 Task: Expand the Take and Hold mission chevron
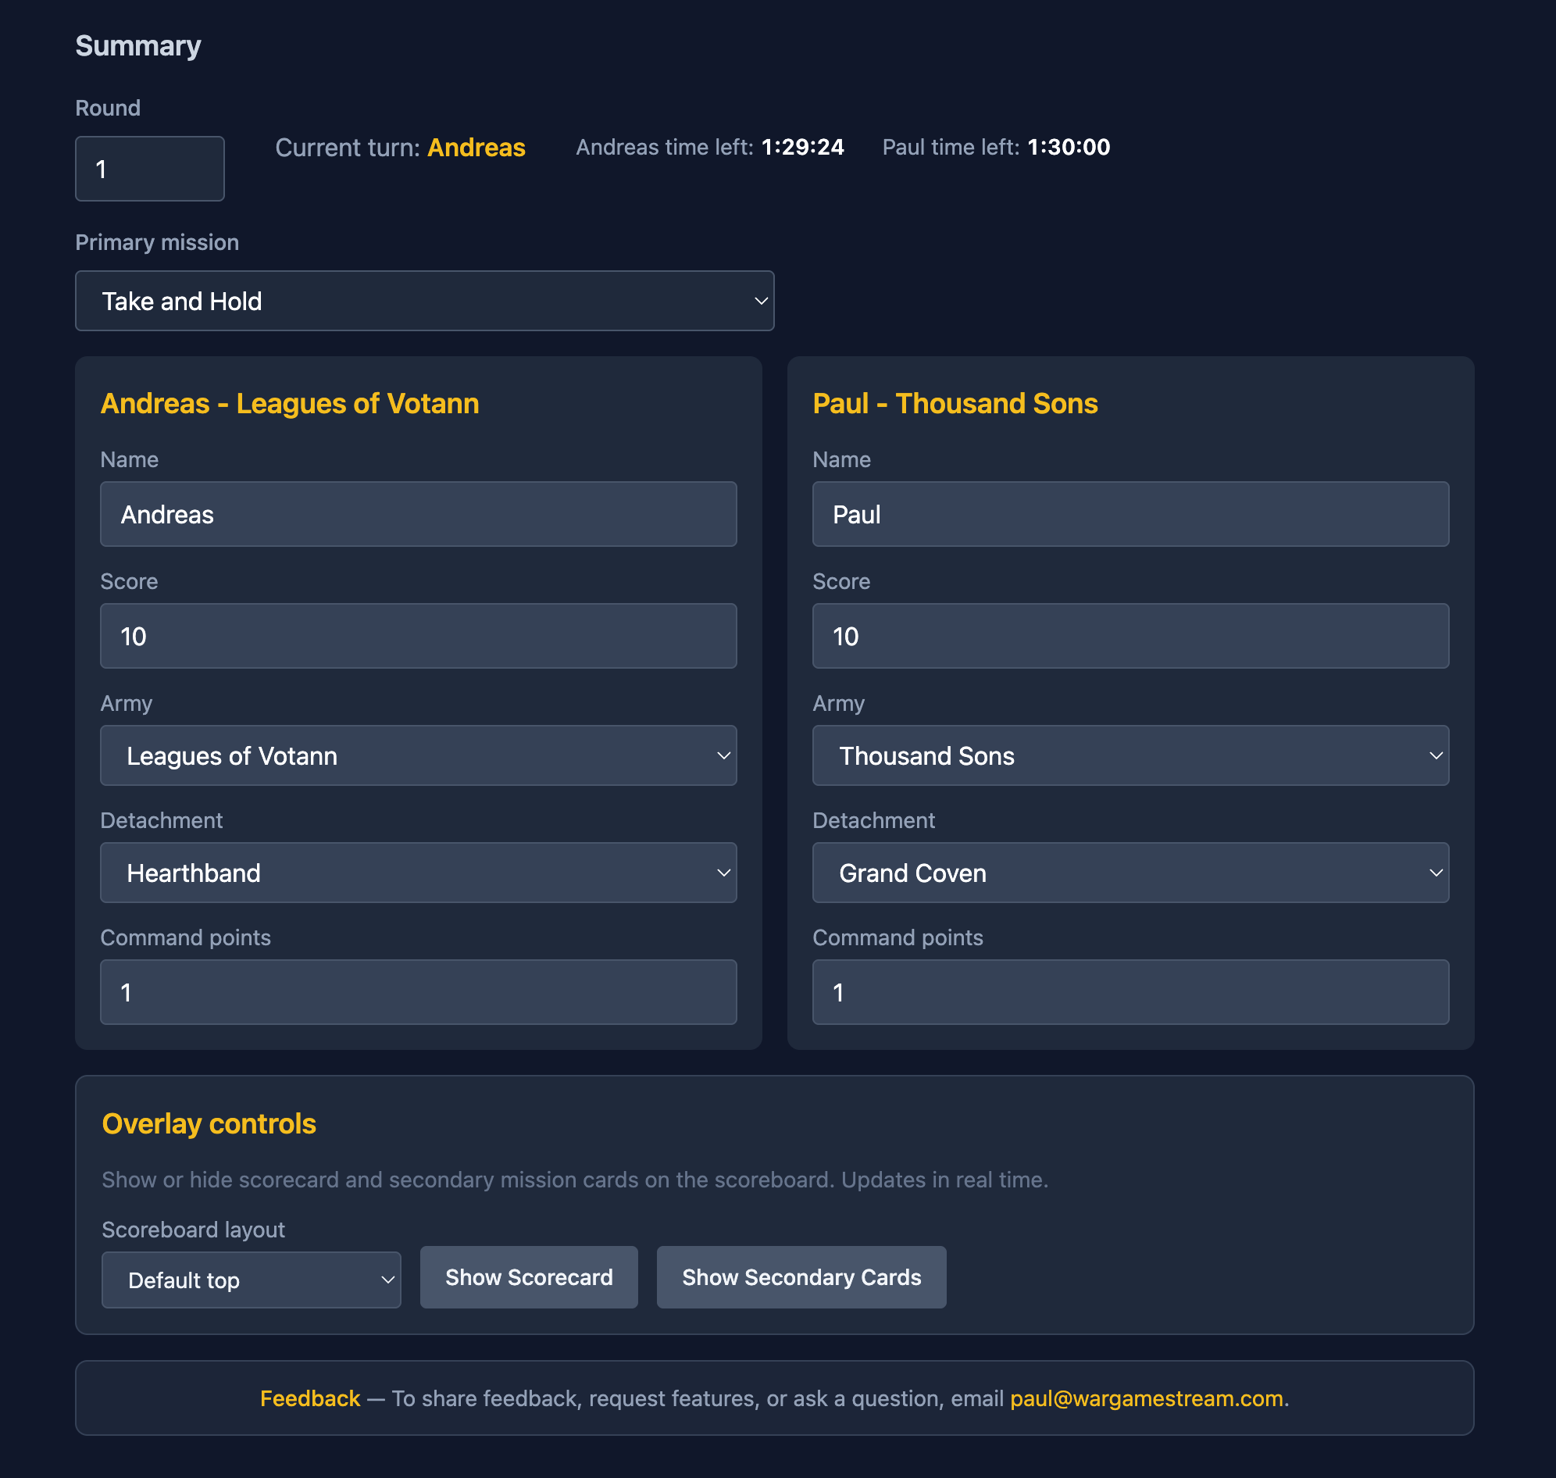pos(758,300)
